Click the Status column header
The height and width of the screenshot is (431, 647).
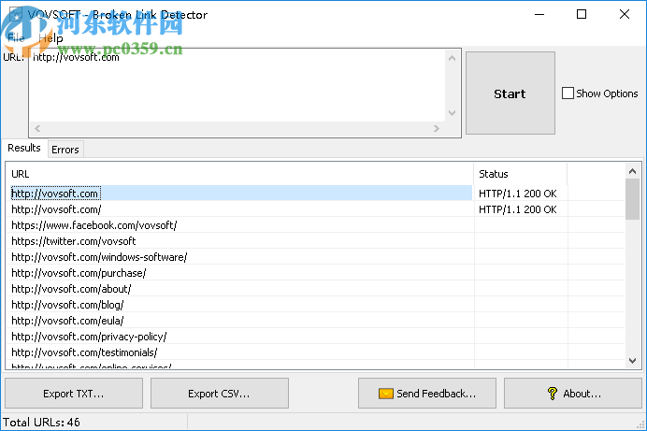521,174
